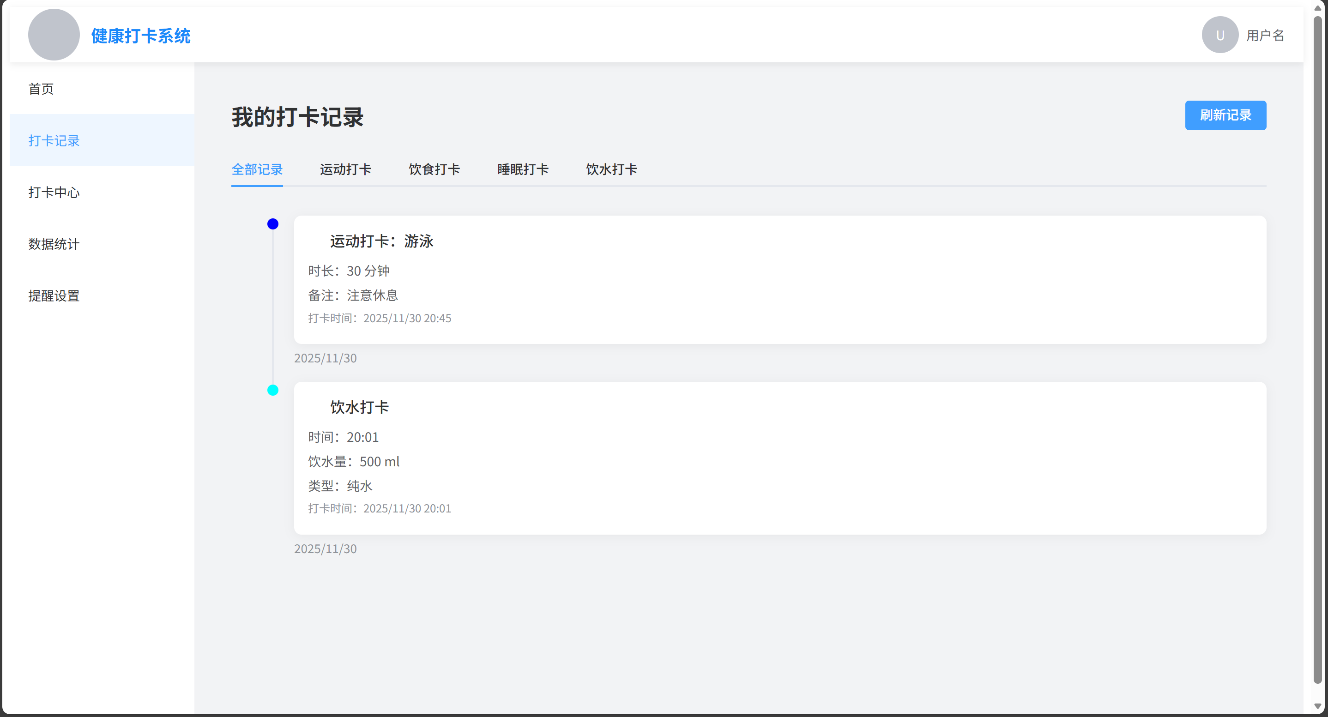
Task: Open 提醒设置 sidebar item
Action: pos(54,295)
